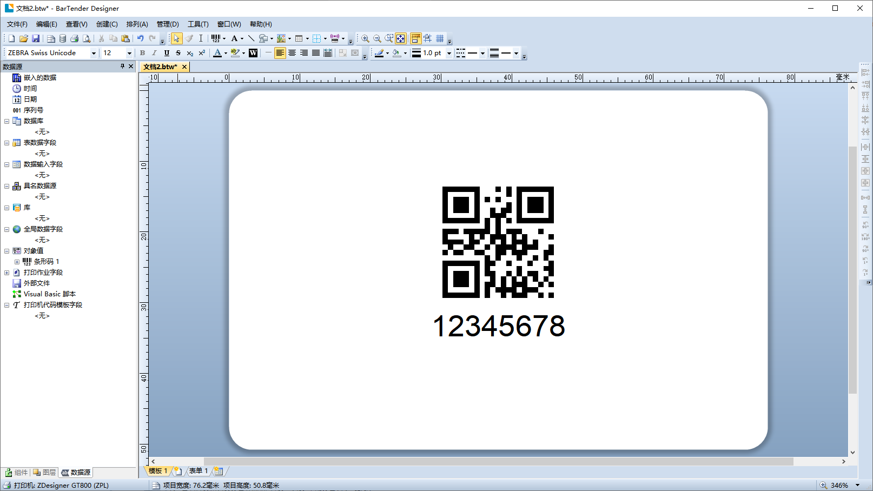Open the font size 12 dropdown
The image size is (873, 491).
[x=129, y=53]
